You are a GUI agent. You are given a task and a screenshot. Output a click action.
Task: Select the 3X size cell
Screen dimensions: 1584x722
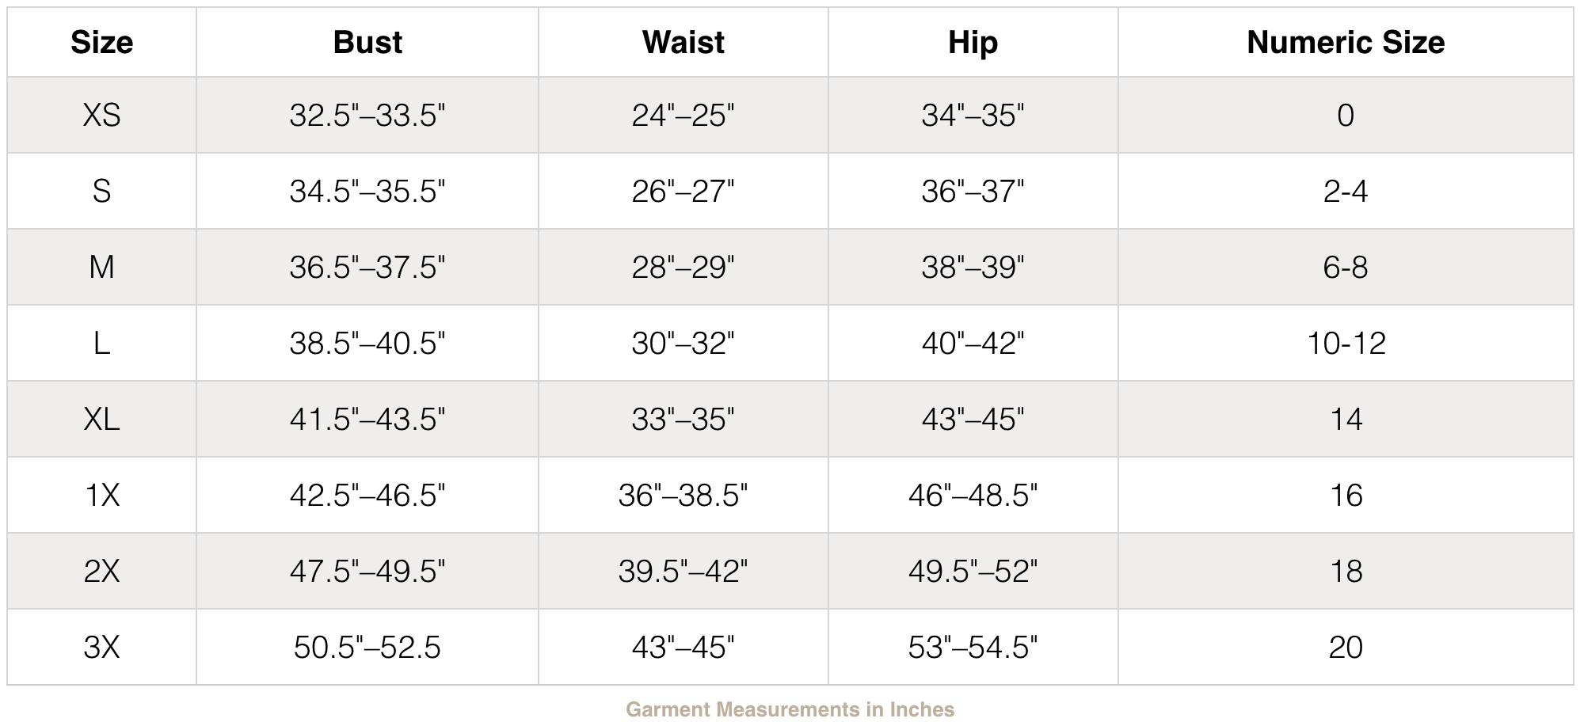point(101,647)
